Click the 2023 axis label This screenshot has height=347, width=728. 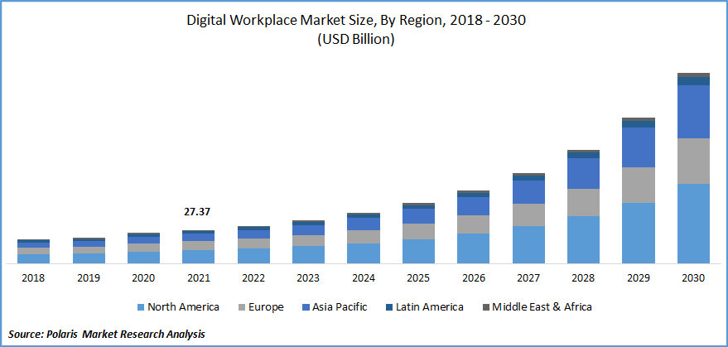(x=308, y=278)
